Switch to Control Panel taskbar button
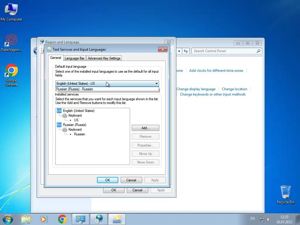The width and height of the screenshot is (300, 225). tap(80, 219)
